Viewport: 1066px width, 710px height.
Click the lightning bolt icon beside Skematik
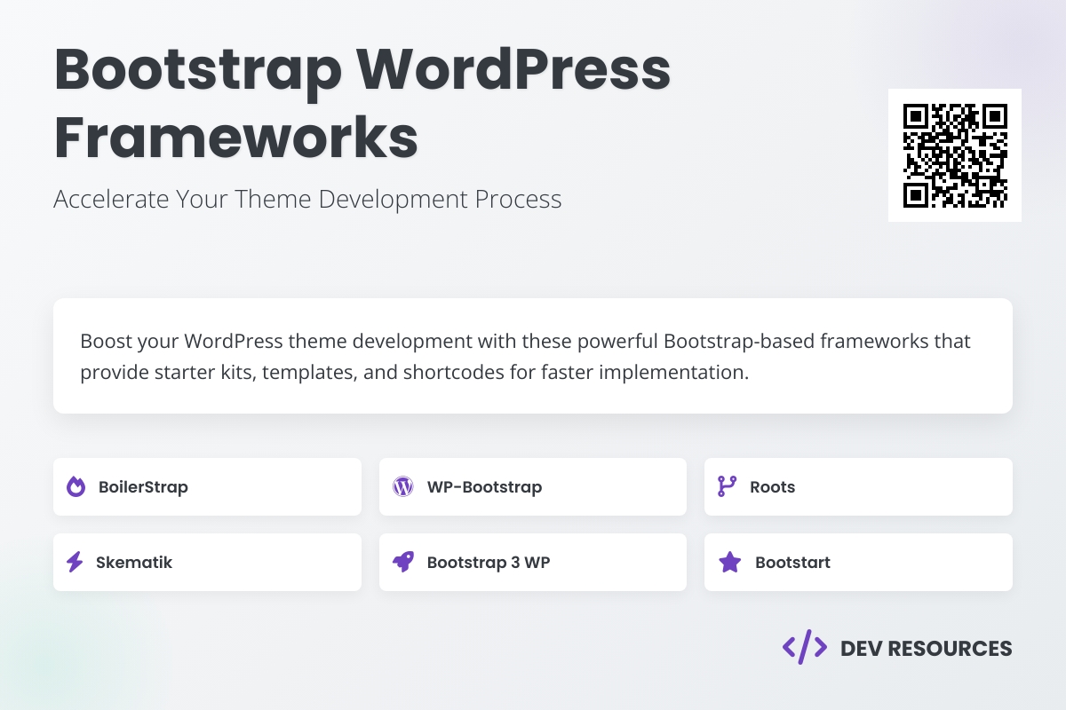point(76,562)
